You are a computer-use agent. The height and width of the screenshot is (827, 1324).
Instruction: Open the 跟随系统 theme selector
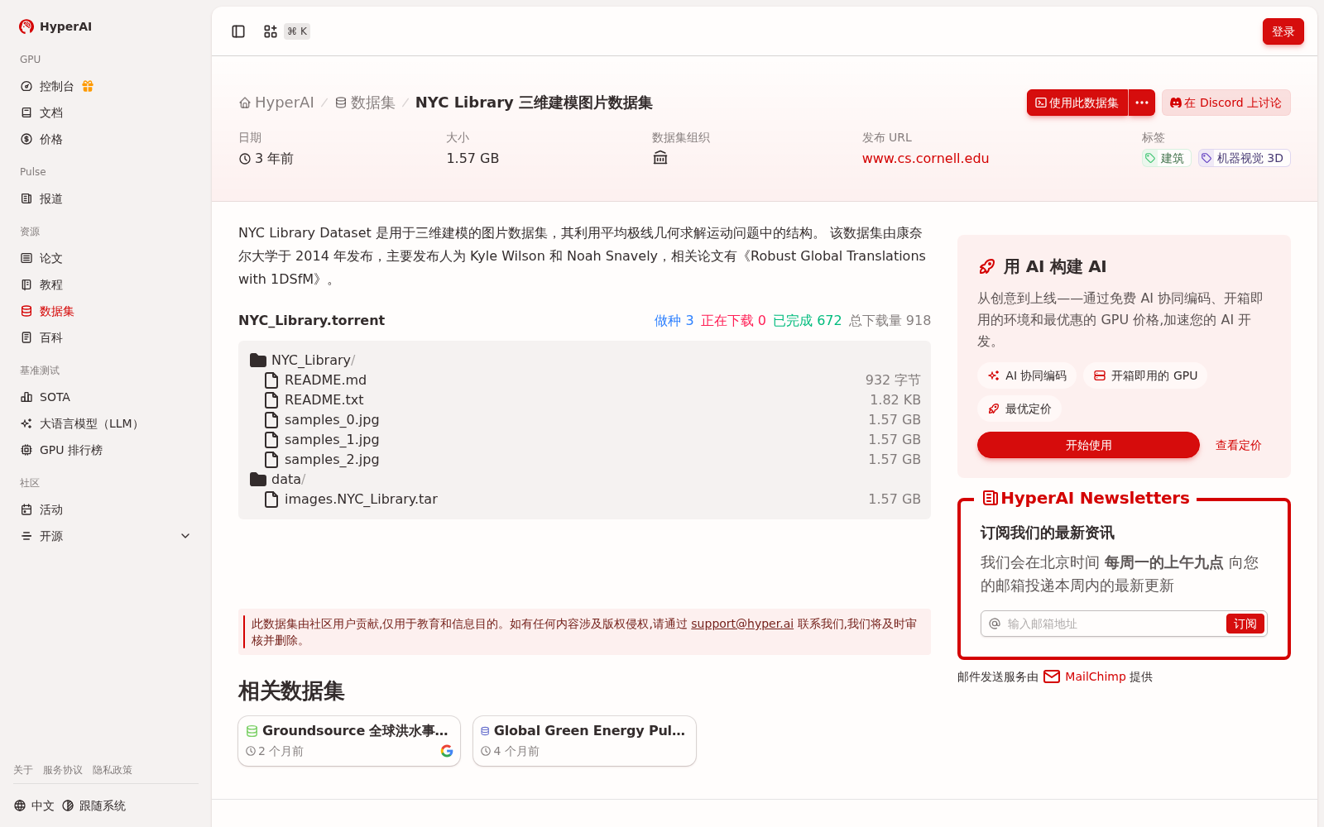click(94, 805)
